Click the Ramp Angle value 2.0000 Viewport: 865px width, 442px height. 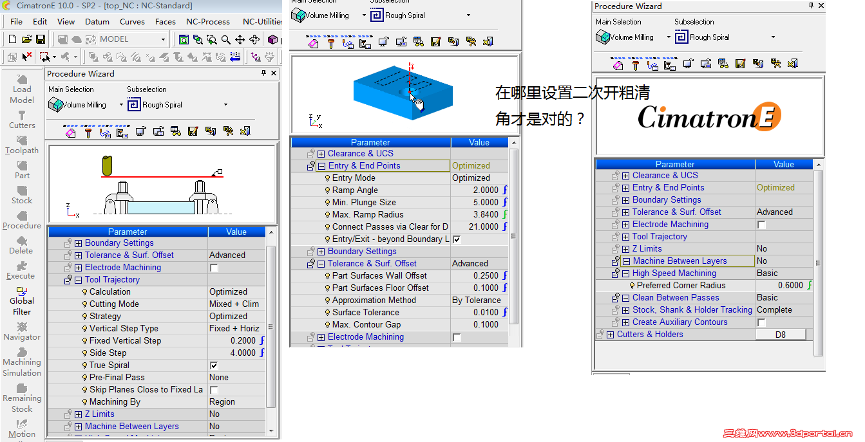486,190
